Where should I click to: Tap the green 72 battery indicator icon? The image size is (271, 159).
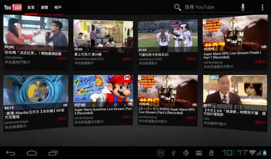(160, 153)
